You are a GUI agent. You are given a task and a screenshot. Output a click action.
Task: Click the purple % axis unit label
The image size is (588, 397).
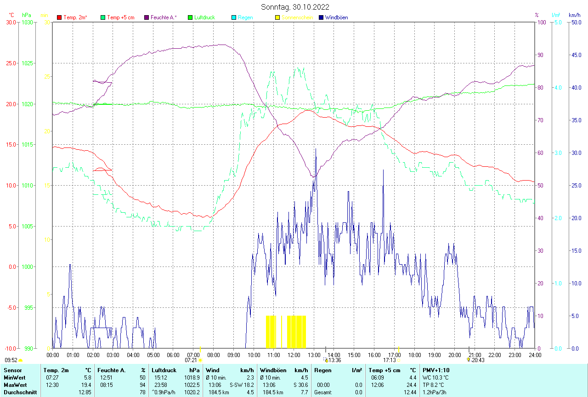tap(537, 15)
